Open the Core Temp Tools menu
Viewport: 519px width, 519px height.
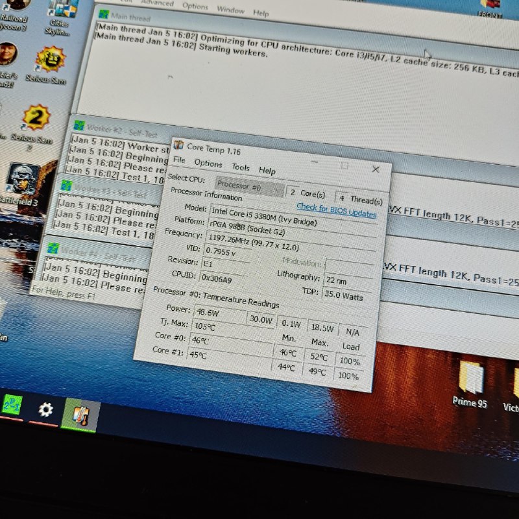[x=241, y=167]
